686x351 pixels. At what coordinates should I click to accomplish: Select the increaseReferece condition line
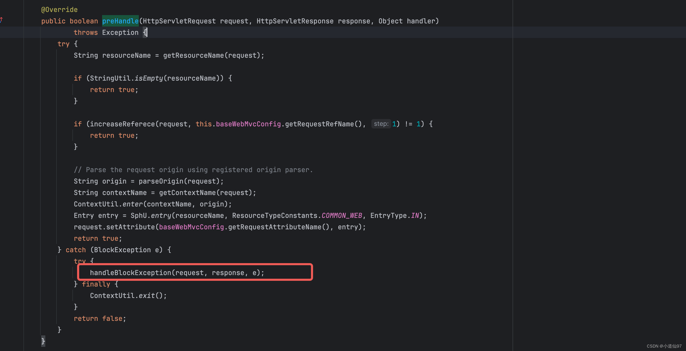[253, 123]
